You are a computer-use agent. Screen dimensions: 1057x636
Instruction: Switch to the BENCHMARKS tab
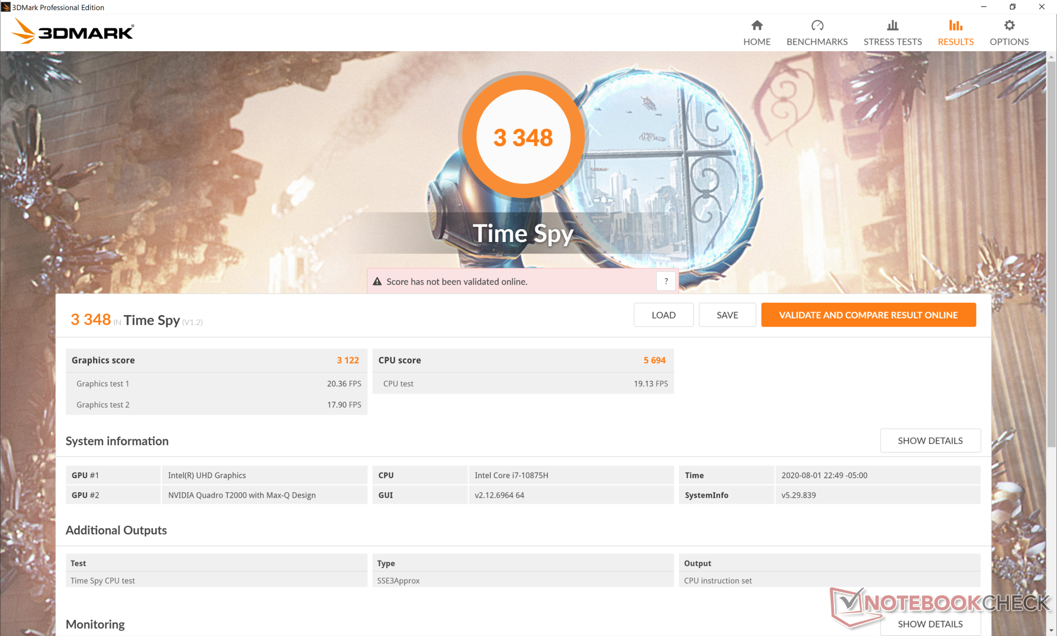click(817, 33)
